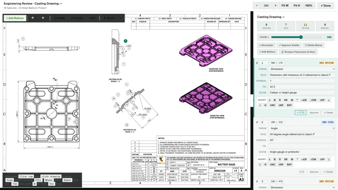The image size is (338, 190).
Task: Insert perpendicularity ⊥ symbol in feature 1 card
Action: 329,100
